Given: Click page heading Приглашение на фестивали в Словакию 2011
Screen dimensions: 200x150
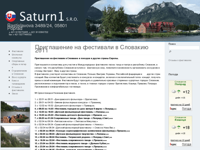Looking at the screenshot, I should pyautogui.click(x=92, y=49).
